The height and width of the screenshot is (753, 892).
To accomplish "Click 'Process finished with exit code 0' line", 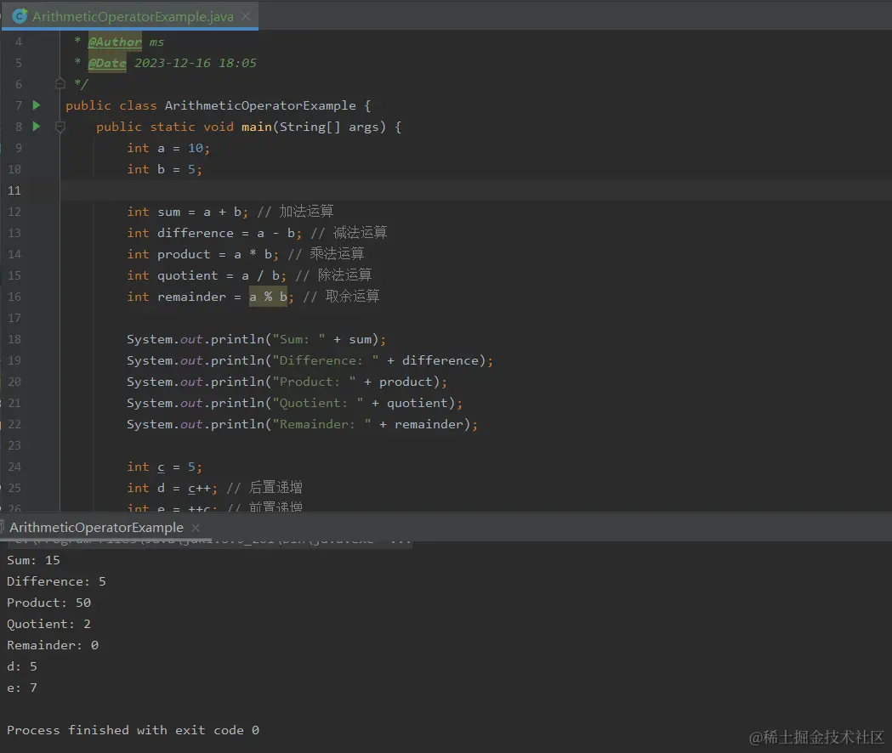I will click(133, 730).
